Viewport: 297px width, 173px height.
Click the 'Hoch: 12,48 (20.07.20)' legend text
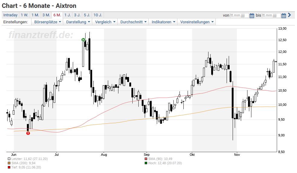[165, 163]
